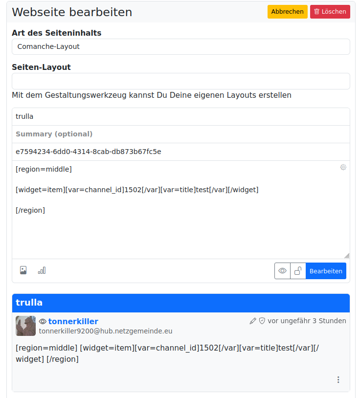
Task: Open editor settings gear icon
Action: click(x=343, y=167)
